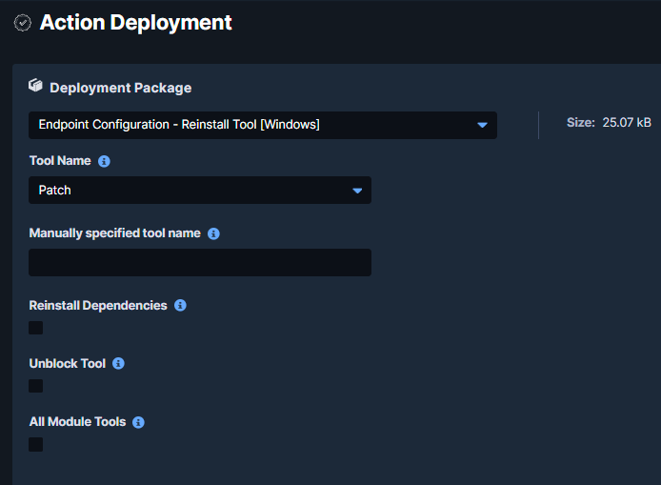The width and height of the screenshot is (661, 485).
Task: Click the Deployment Package section title
Action: [120, 88]
